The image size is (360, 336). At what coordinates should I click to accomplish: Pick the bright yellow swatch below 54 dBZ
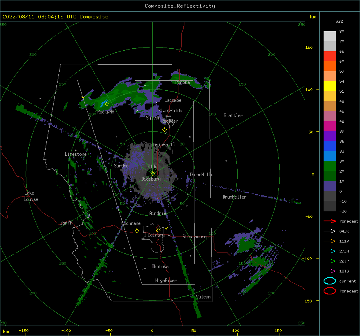pos(330,86)
